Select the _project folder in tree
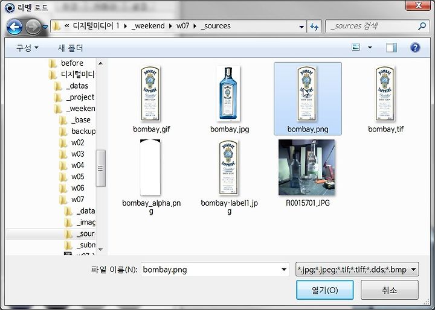 click(74, 97)
